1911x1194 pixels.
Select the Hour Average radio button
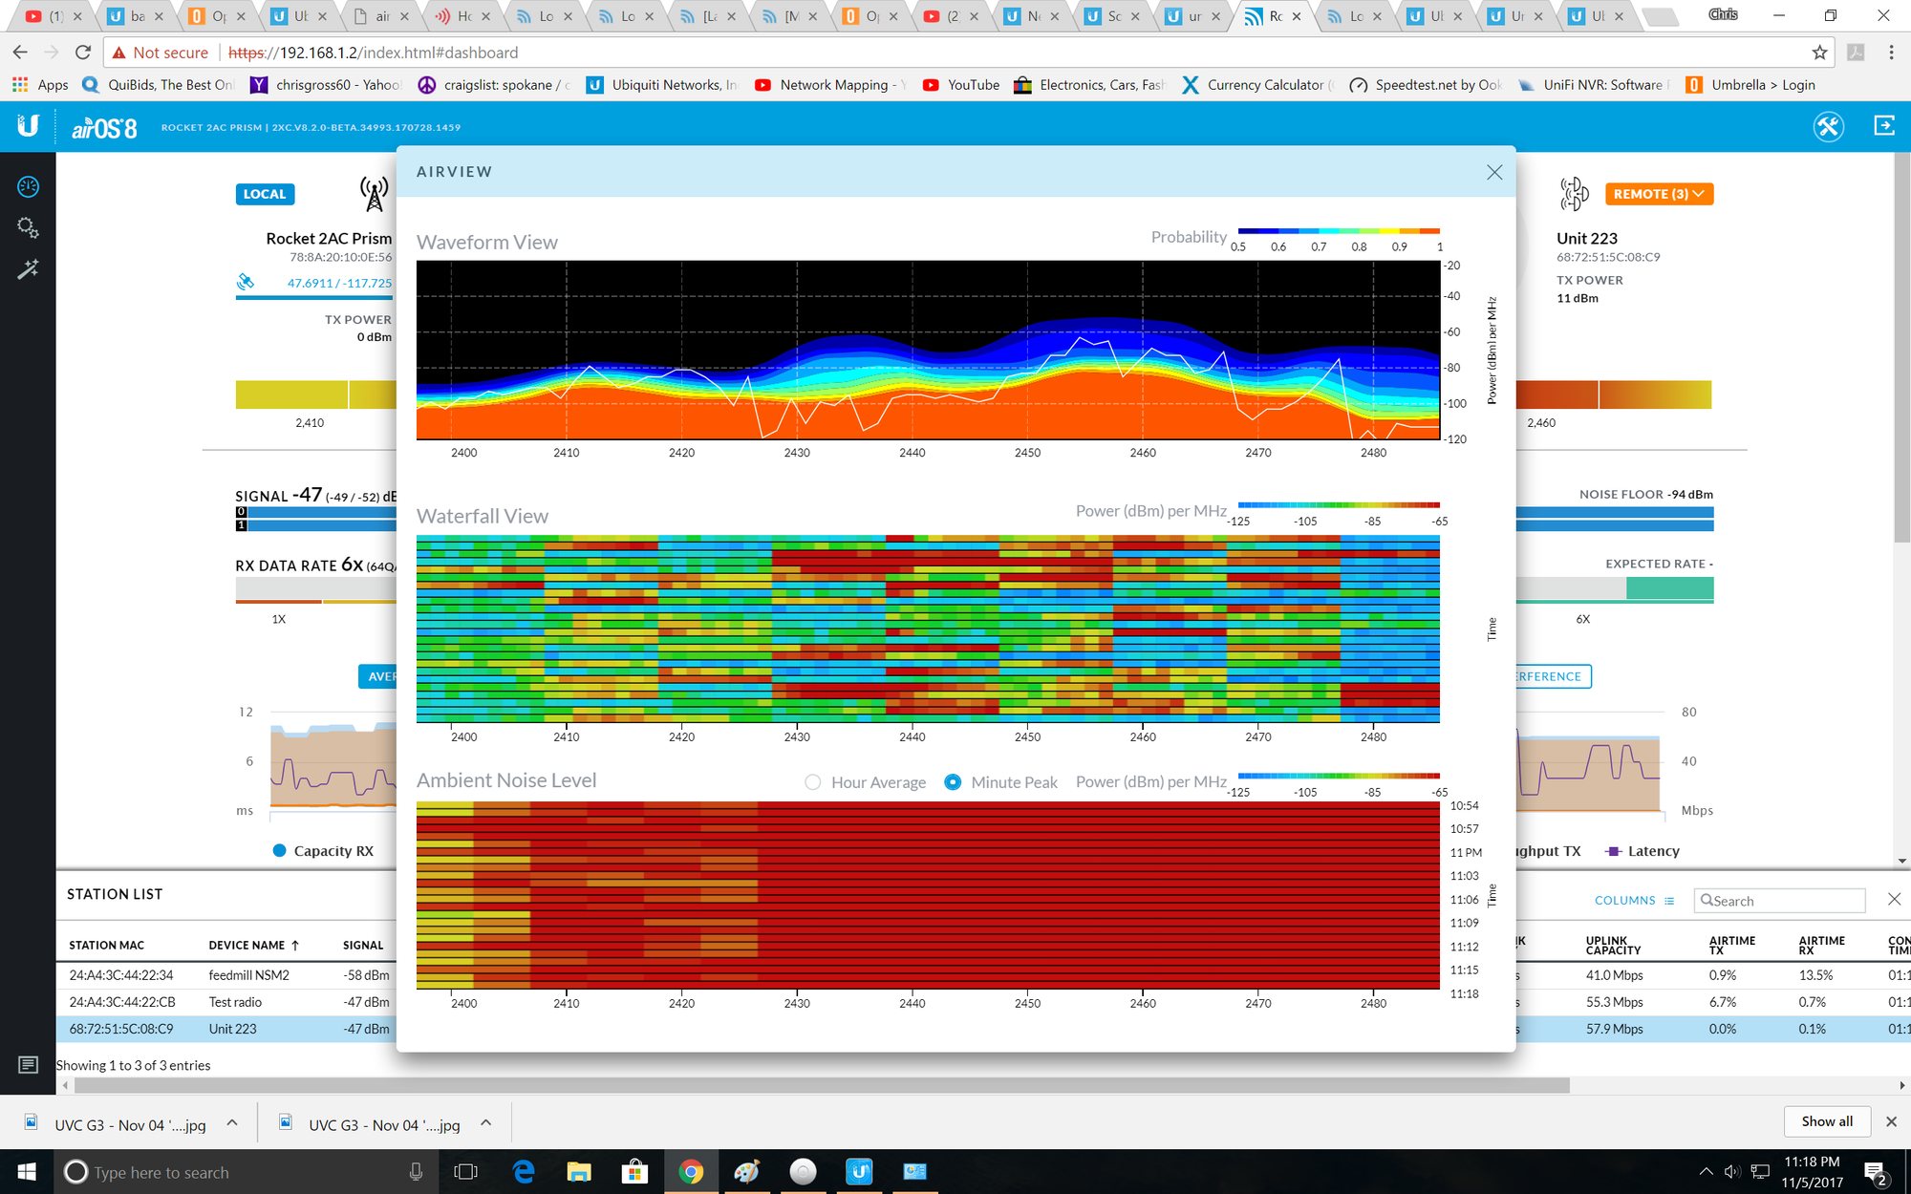811,781
